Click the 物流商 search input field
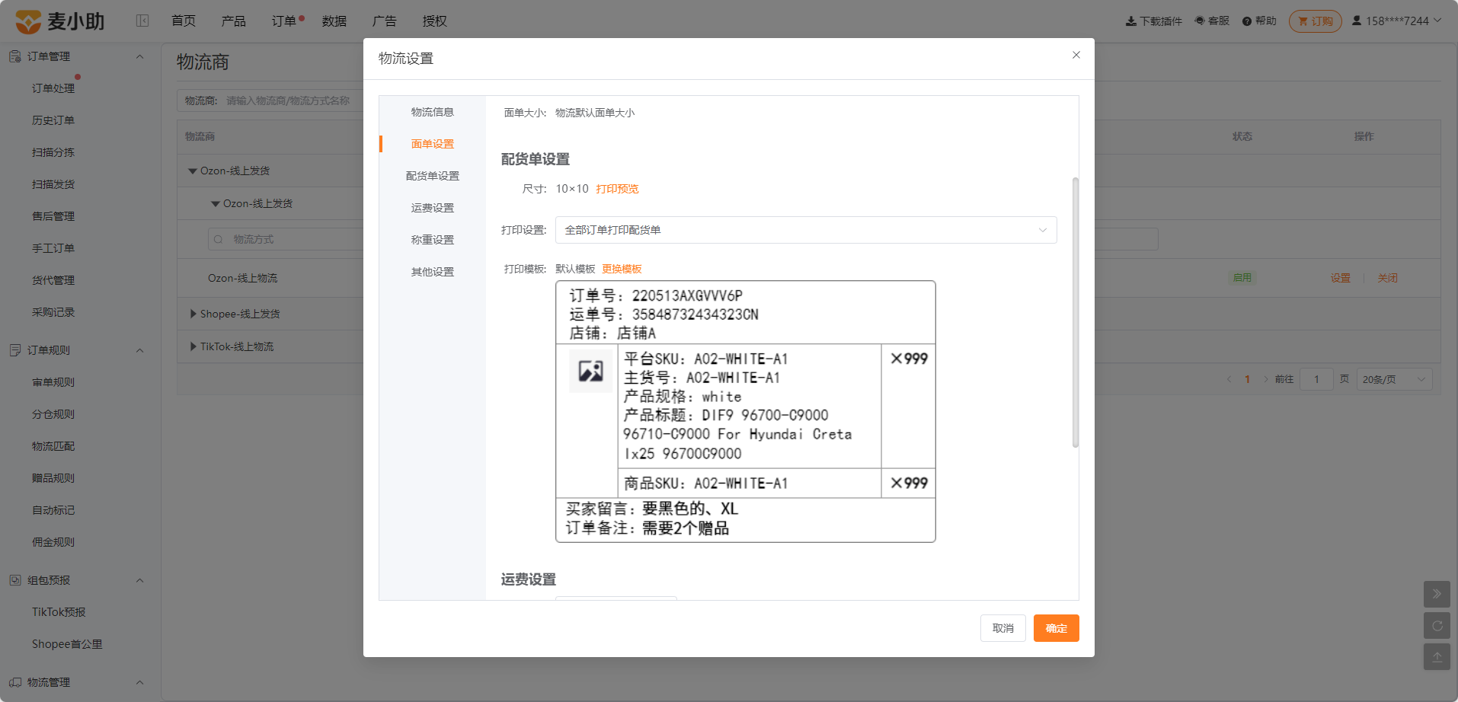The height and width of the screenshot is (702, 1458). coord(289,101)
